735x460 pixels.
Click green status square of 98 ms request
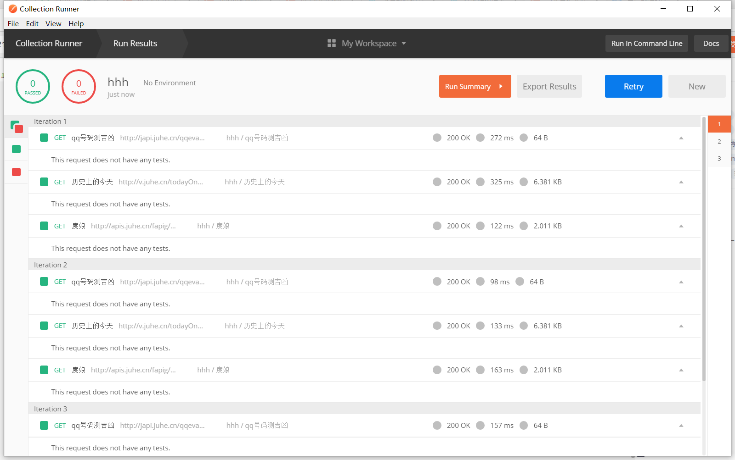(44, 282)
